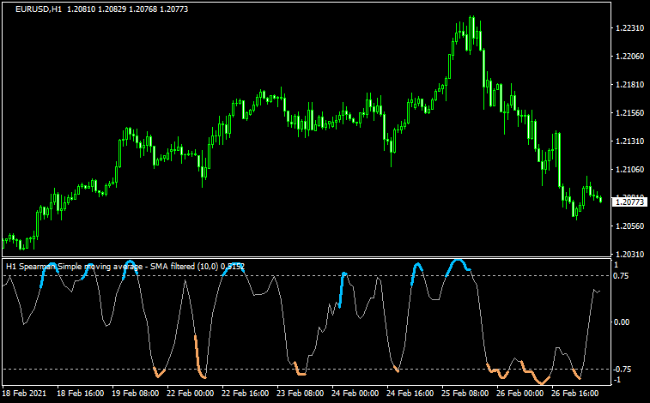Click the 1.20560 price axis label
The height and width of the screenshot is (403, 650).
pos(629,226)
